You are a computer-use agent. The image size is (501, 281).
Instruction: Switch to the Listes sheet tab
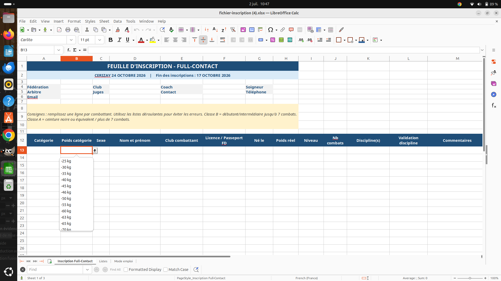(x=103, y=261)
